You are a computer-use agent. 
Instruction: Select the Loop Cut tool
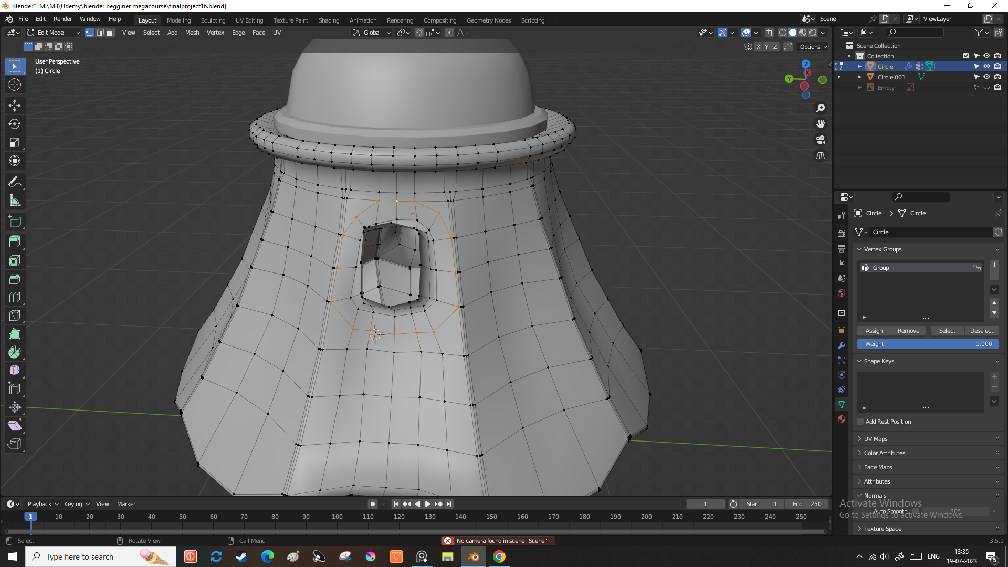pyautogui.click(x=15, y=297)
